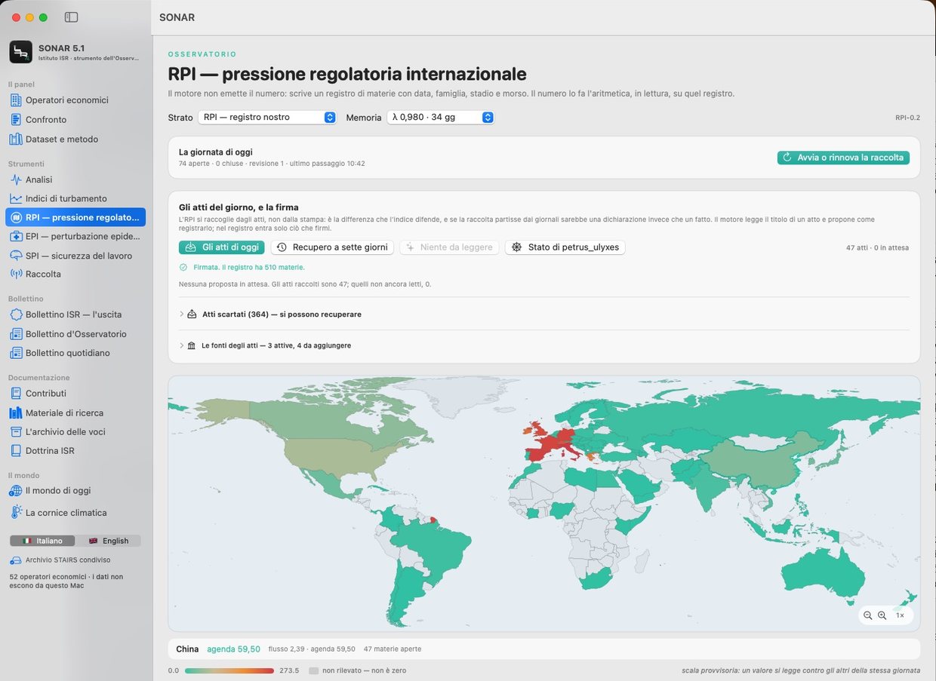Click the SONAR 5.1 app logo
The width and height of the screenshot is (936, 681).
click(x=20, y=51)
